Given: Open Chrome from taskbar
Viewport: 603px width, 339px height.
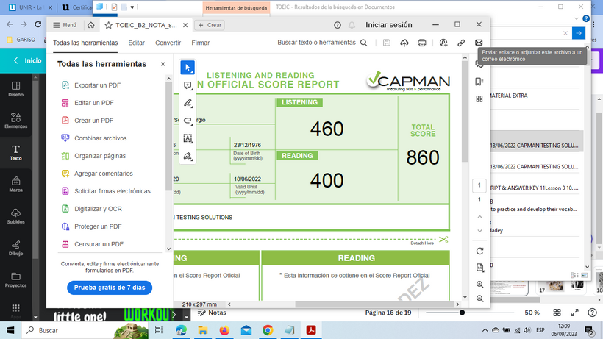Looking at the screenshot, I should (x=268, y=330).
